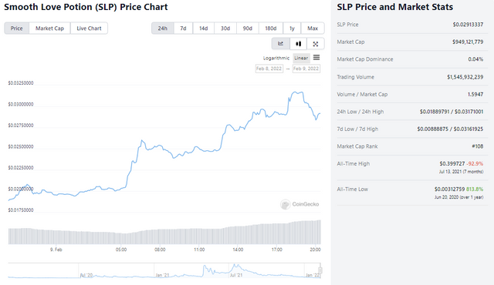Click the $0.00312759 All-Time Low value
Screen dimensions: 494x285
point(449,189)
